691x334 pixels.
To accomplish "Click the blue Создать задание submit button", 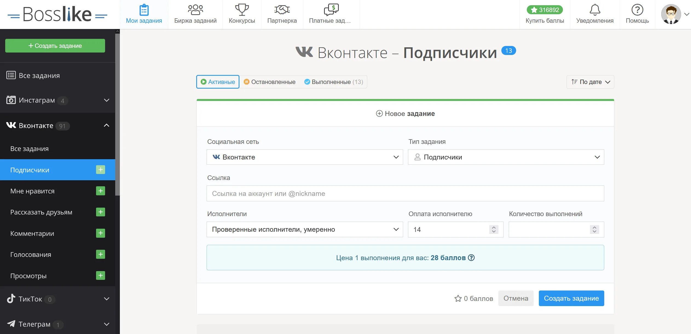I will (x=571, y=298).
